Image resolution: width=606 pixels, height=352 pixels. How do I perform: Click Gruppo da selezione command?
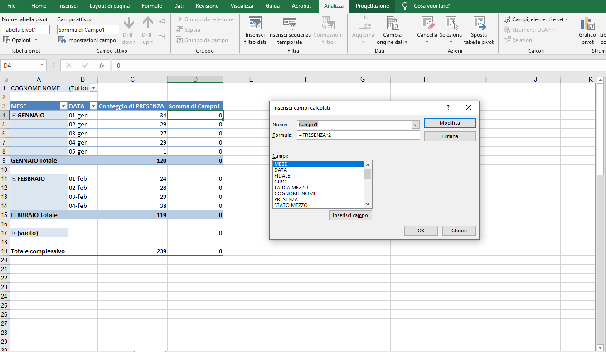point(204,19)
